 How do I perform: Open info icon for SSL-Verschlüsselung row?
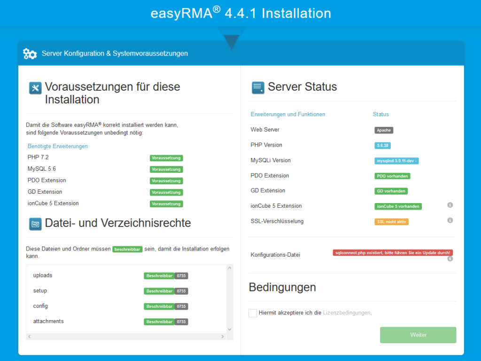[450, 220]
